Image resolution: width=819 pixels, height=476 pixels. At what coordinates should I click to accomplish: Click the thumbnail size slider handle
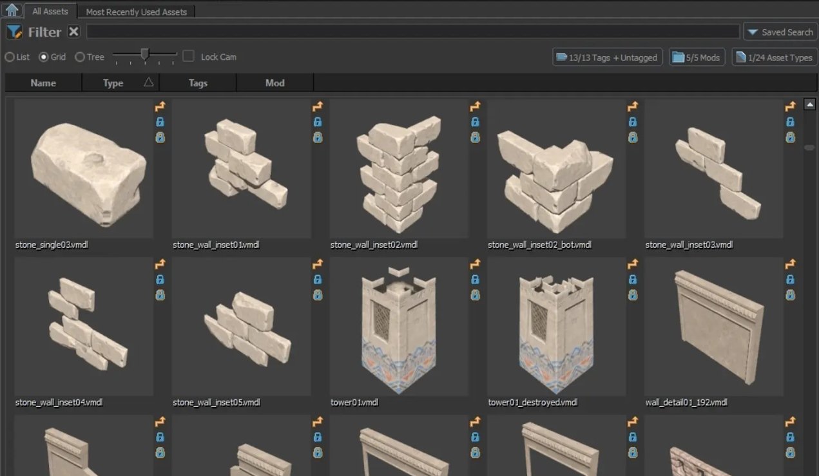click(x=145, y=54)
